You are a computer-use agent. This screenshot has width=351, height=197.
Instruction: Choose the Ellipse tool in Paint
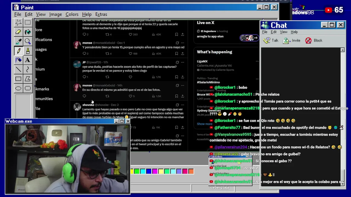point(18,88)
